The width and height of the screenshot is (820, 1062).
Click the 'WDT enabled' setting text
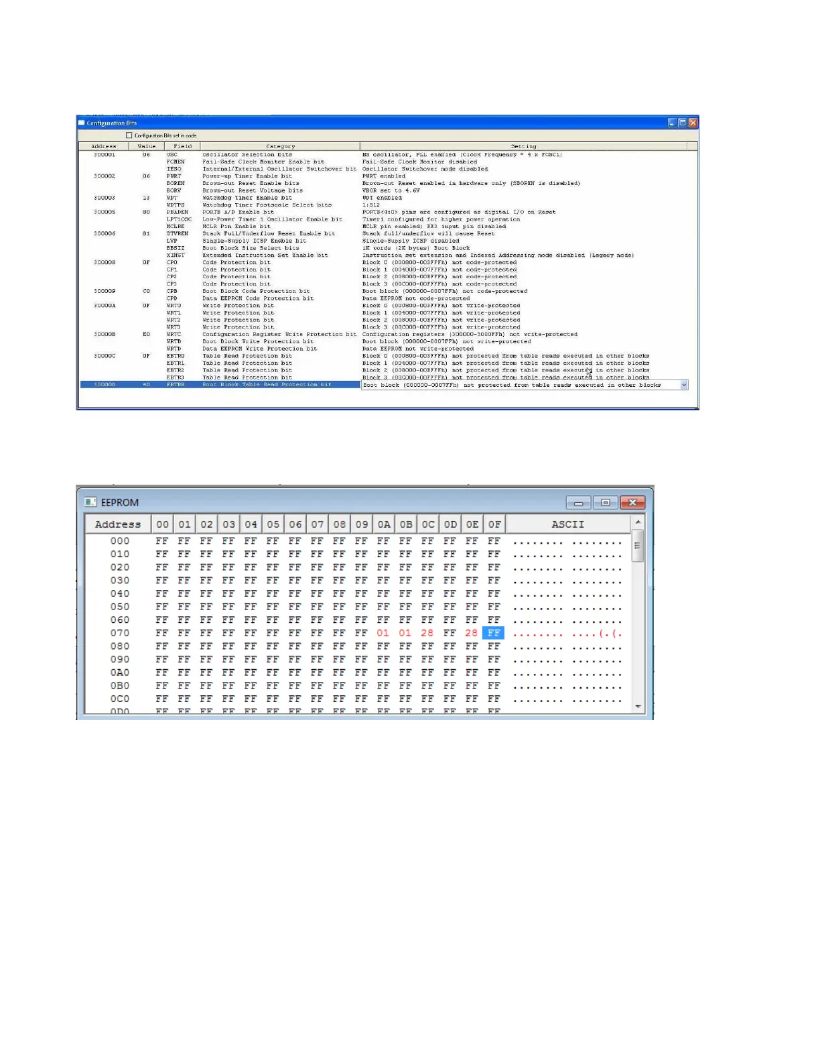point(383,198)
